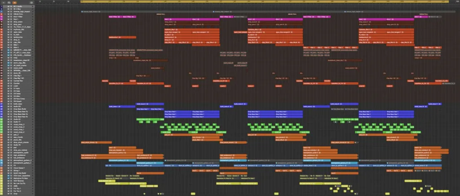
Task: Mute the DRUM FULL track
Action: point(9,14)
